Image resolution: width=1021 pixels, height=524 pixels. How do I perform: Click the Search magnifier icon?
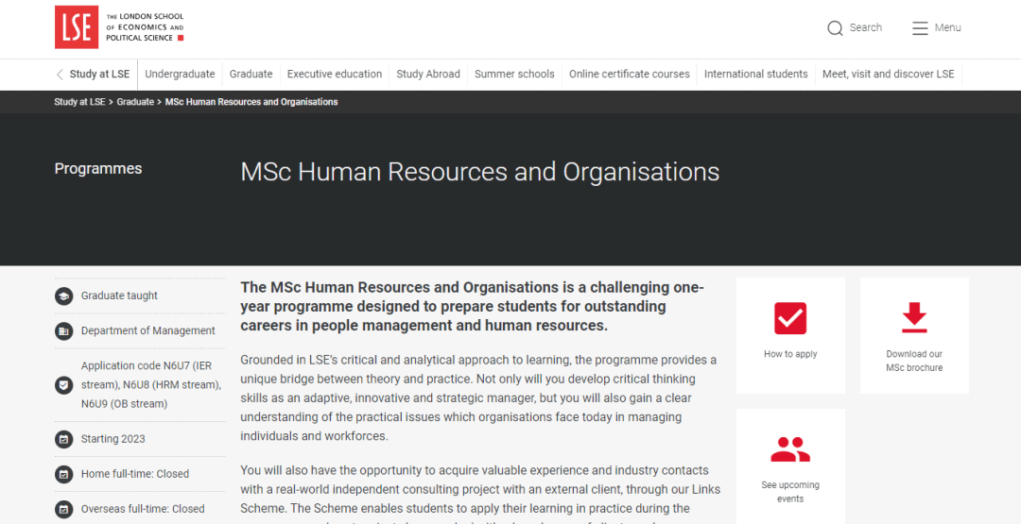pos(835,28)
